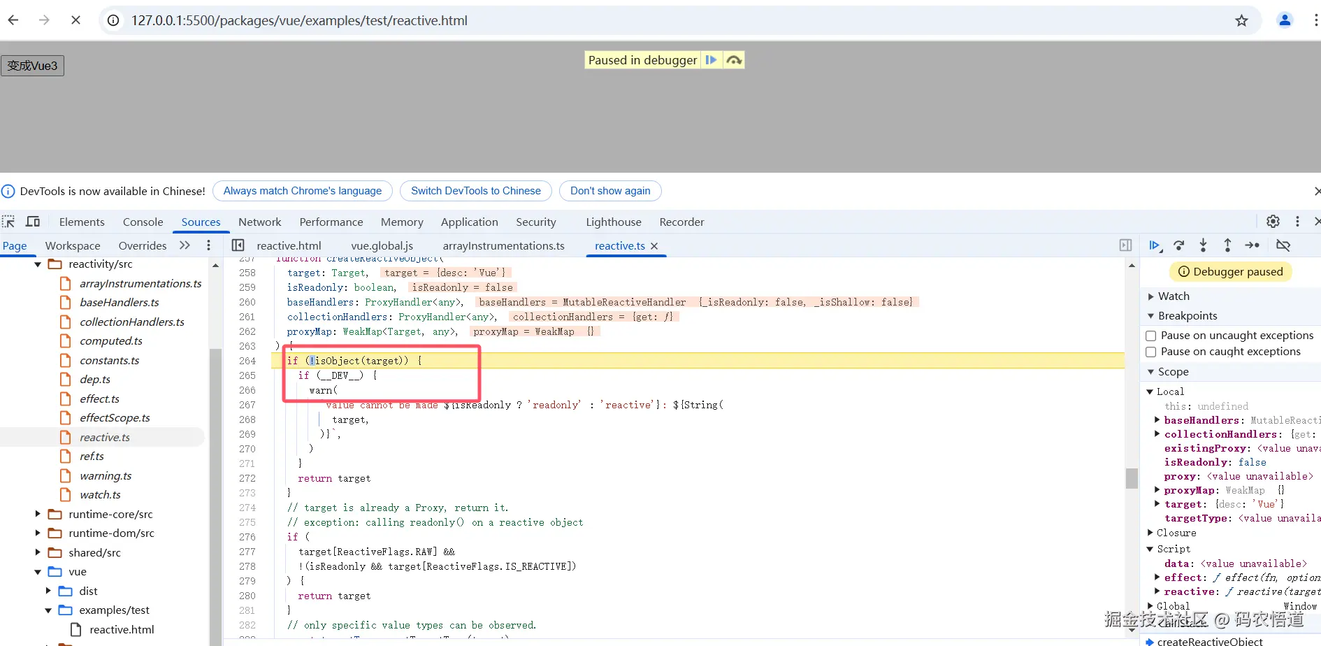
Task: Enable Pause on caught exceptions
Action: [1150, 352]
